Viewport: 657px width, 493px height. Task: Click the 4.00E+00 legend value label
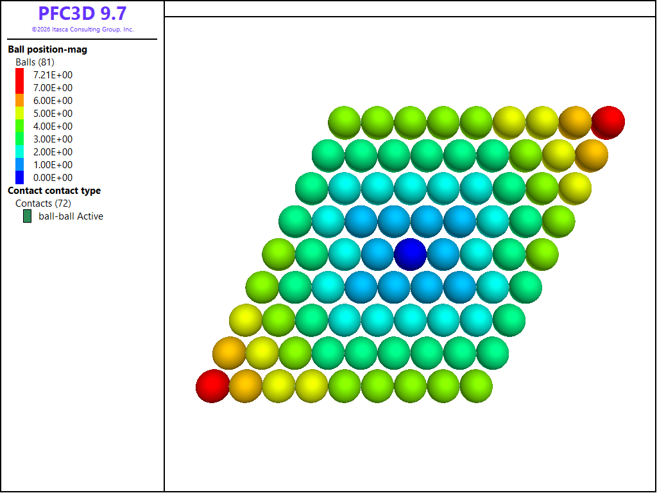click(53, 126)
